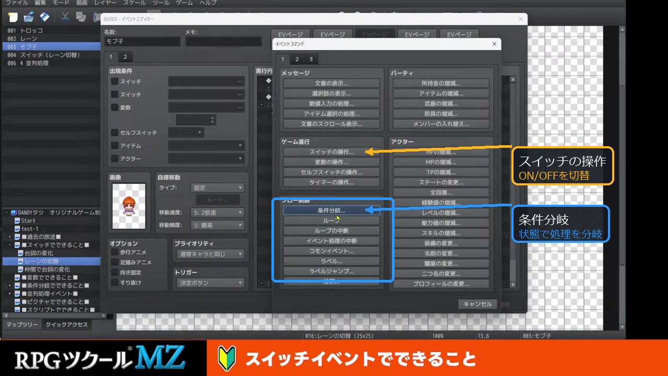Open the レイヤー menu
This screenshot has height=376, width=668.
105,3
